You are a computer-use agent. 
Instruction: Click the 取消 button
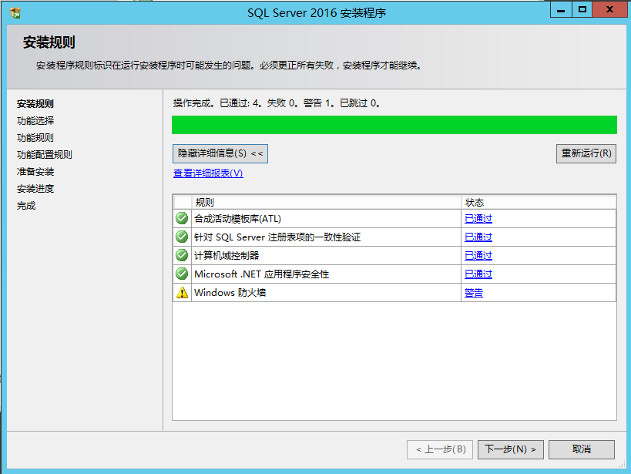[x=582, y=449]
